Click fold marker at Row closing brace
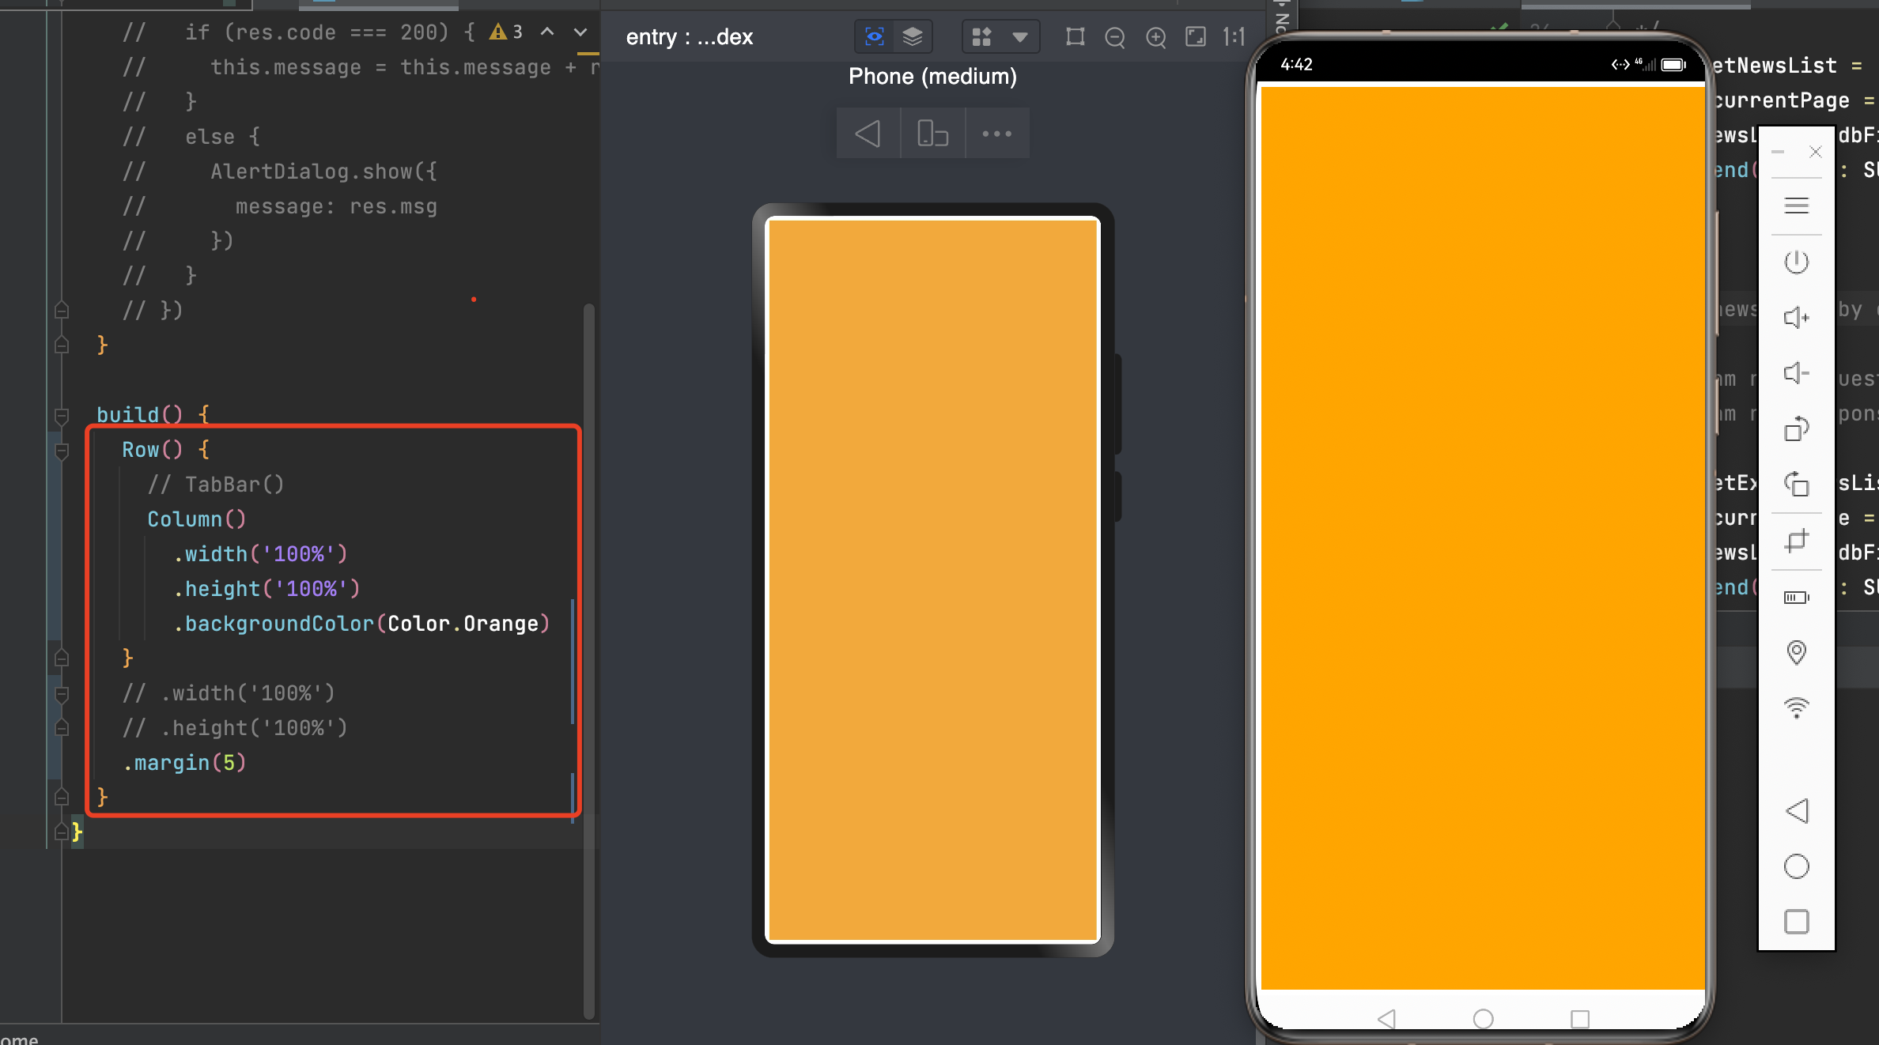 [x=62, y=658]
